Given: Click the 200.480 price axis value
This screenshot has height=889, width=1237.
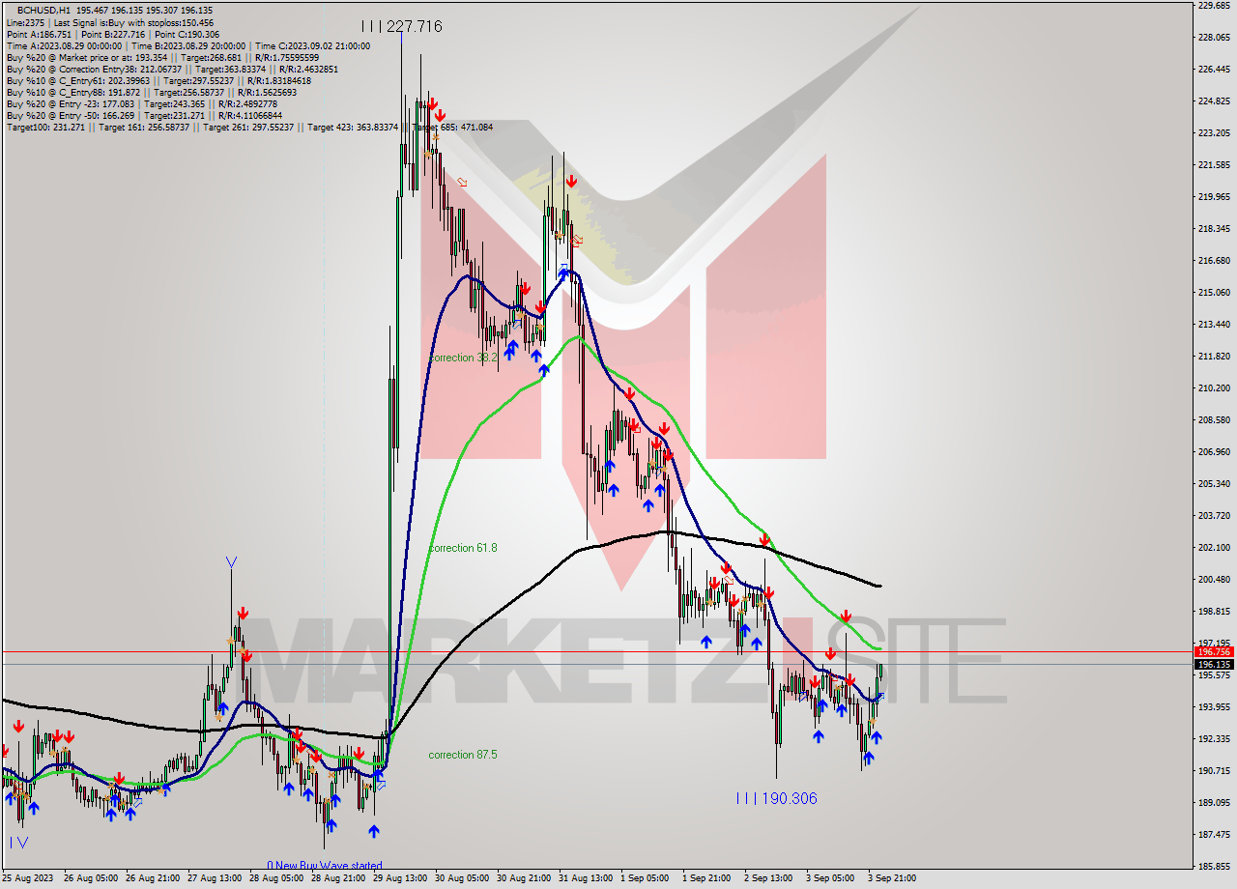Looking at the screenshot, I should [x=1214, y=580].
